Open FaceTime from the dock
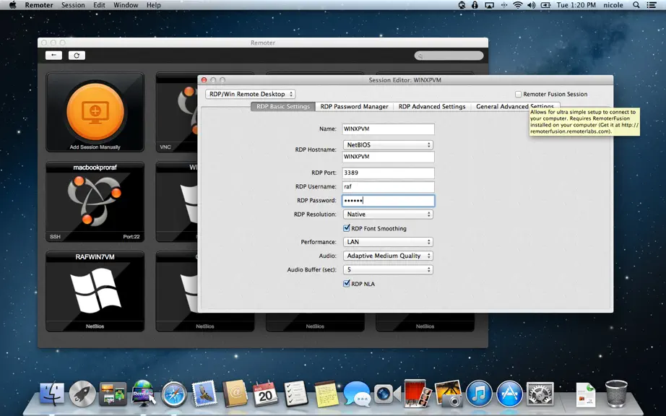This screenshot has height=416, width=666. pyautogui.click(x=387, y=394)
